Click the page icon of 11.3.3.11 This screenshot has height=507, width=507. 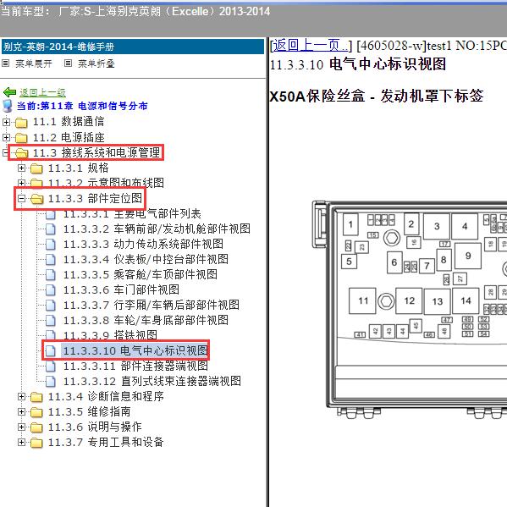pos(51,366)
